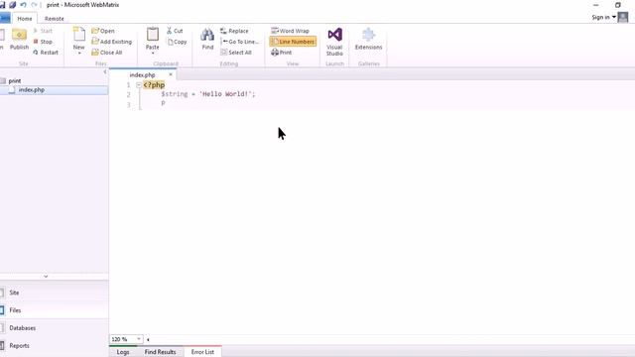Viewport: 635px width, 357px height.
Task: Close the index.php tab
Action: [171, 74]
